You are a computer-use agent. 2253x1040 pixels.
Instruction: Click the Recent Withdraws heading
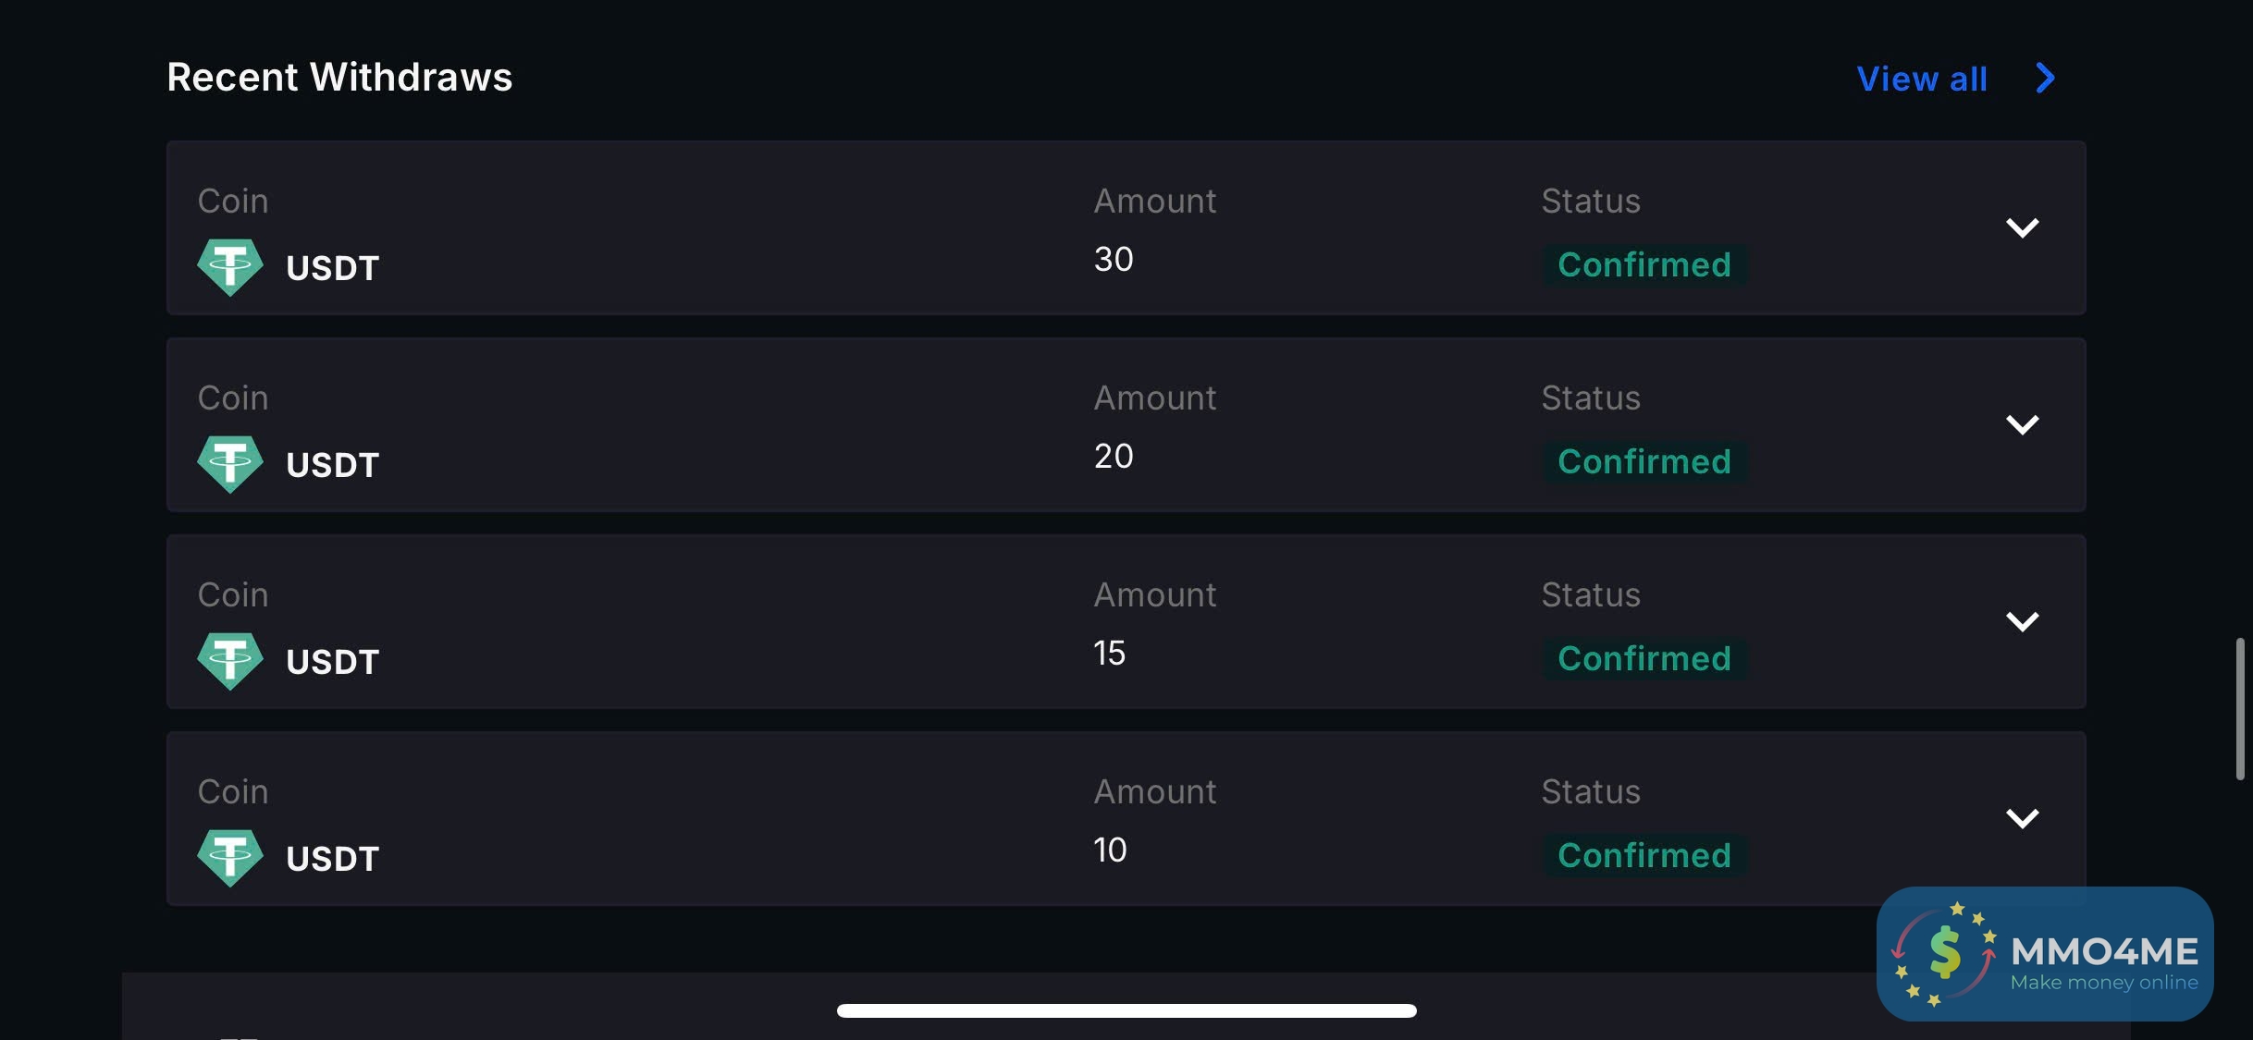tap(339, 78)
